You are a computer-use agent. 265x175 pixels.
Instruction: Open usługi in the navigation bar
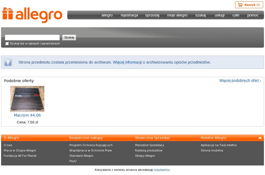tap(219, 15)
